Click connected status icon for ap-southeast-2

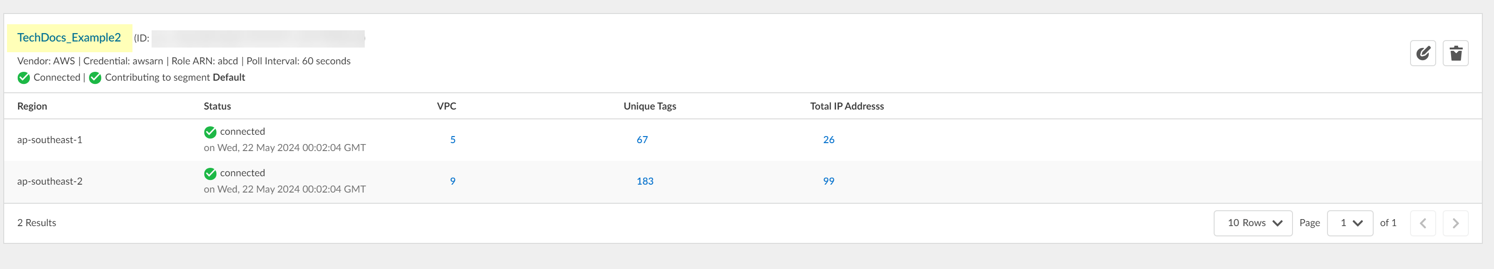pyautogui.click(x=210, y=173)
